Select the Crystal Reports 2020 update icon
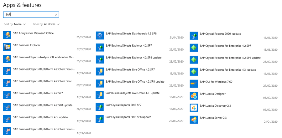Viewport: 282px width, 138px height. coord(194,36)
